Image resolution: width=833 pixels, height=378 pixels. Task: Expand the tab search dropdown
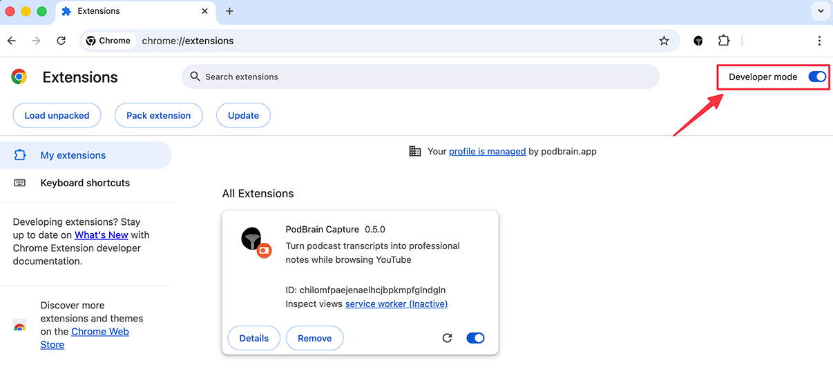[821, 11]
